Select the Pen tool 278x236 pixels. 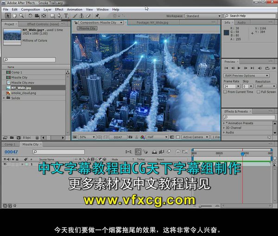point(59,16)
